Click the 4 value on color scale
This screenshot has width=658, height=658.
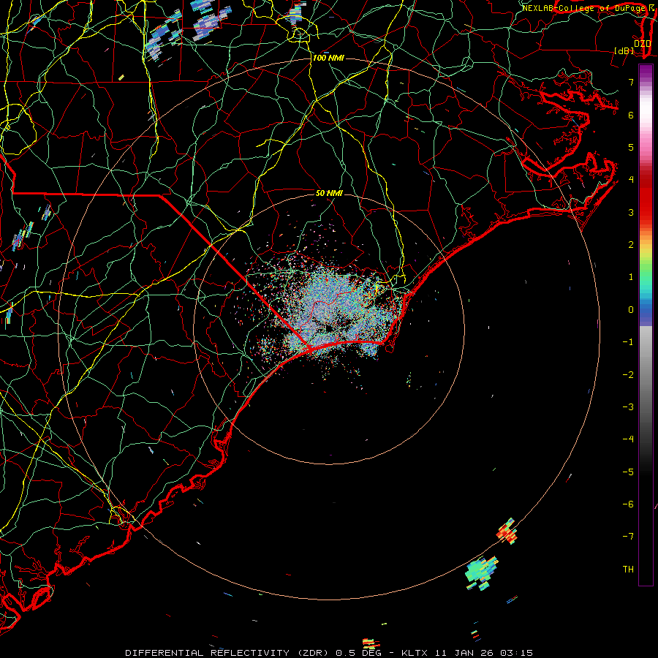pyautogui.click(x=631, y=180)
